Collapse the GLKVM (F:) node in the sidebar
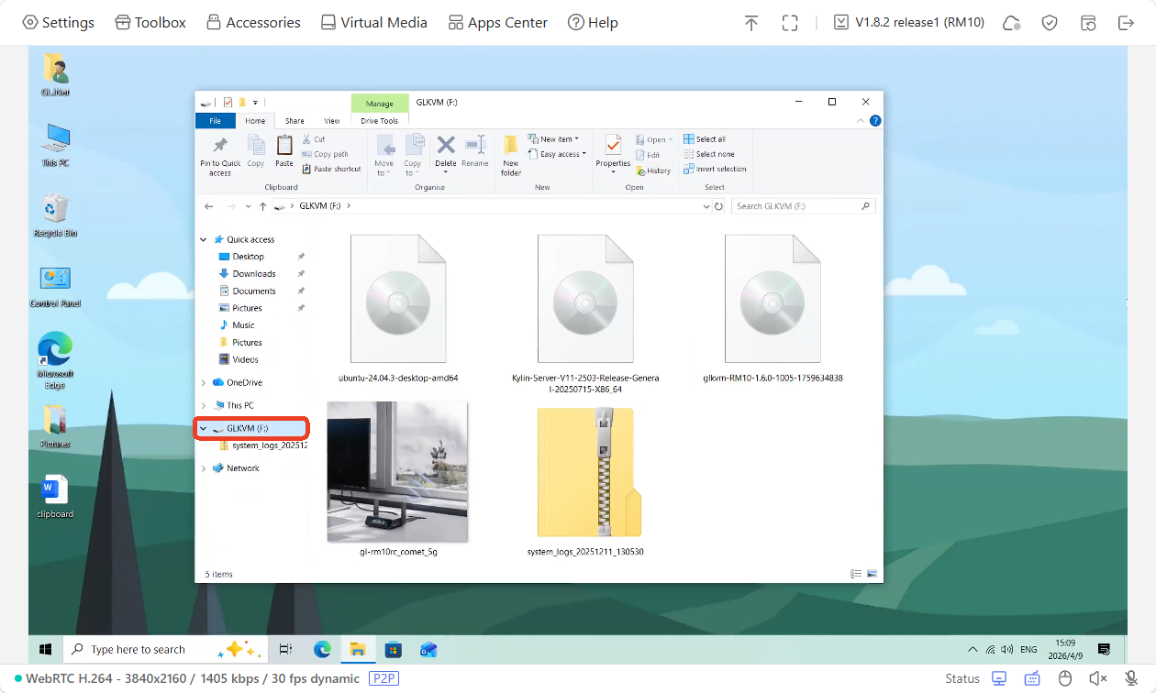This screenshot has height=693, width=1156. [203, 428]
